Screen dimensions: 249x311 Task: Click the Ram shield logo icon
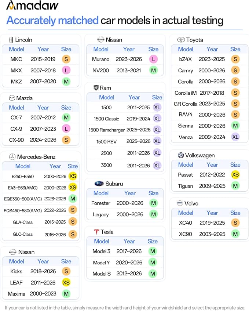96,88
